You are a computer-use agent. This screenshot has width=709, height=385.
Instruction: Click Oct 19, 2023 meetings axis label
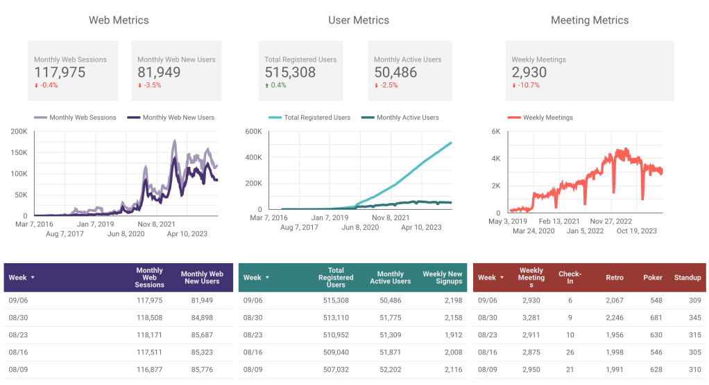click(x=637, y=231)
